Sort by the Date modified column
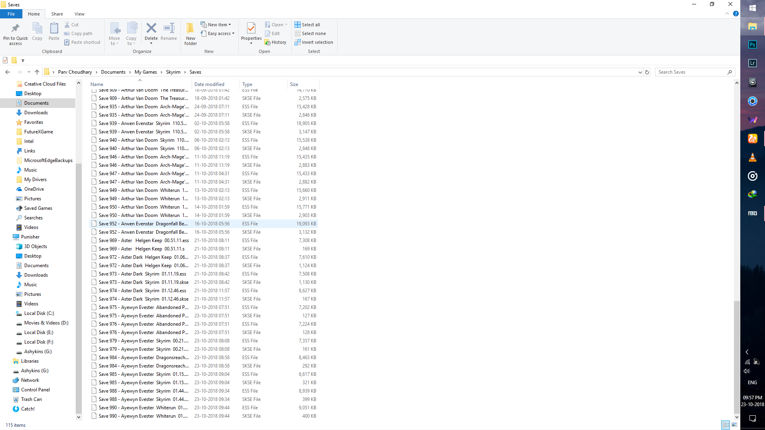This screenshot has width=765, height=430. [x=216, y=84]
